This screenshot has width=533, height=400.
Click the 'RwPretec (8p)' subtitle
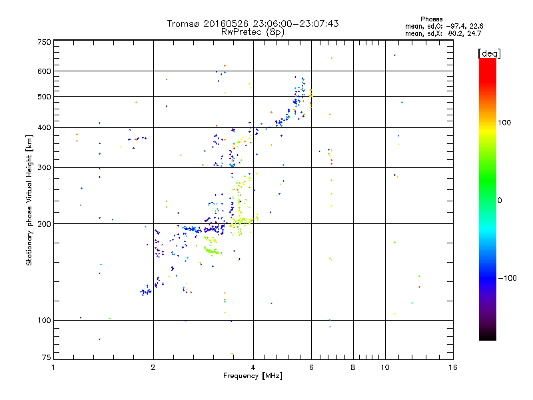click(x=253, y=32)
